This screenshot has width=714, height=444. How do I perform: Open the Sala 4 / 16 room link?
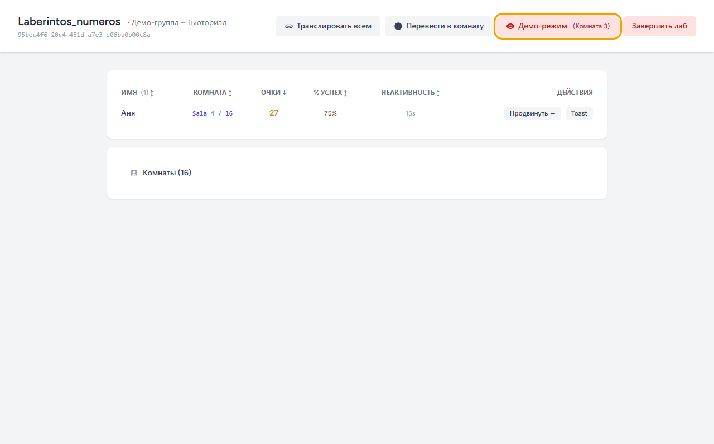tap(213, 113)
